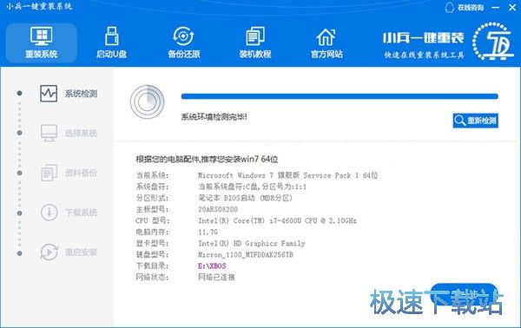Click the circular radar scan indicator

pos(148,102)
